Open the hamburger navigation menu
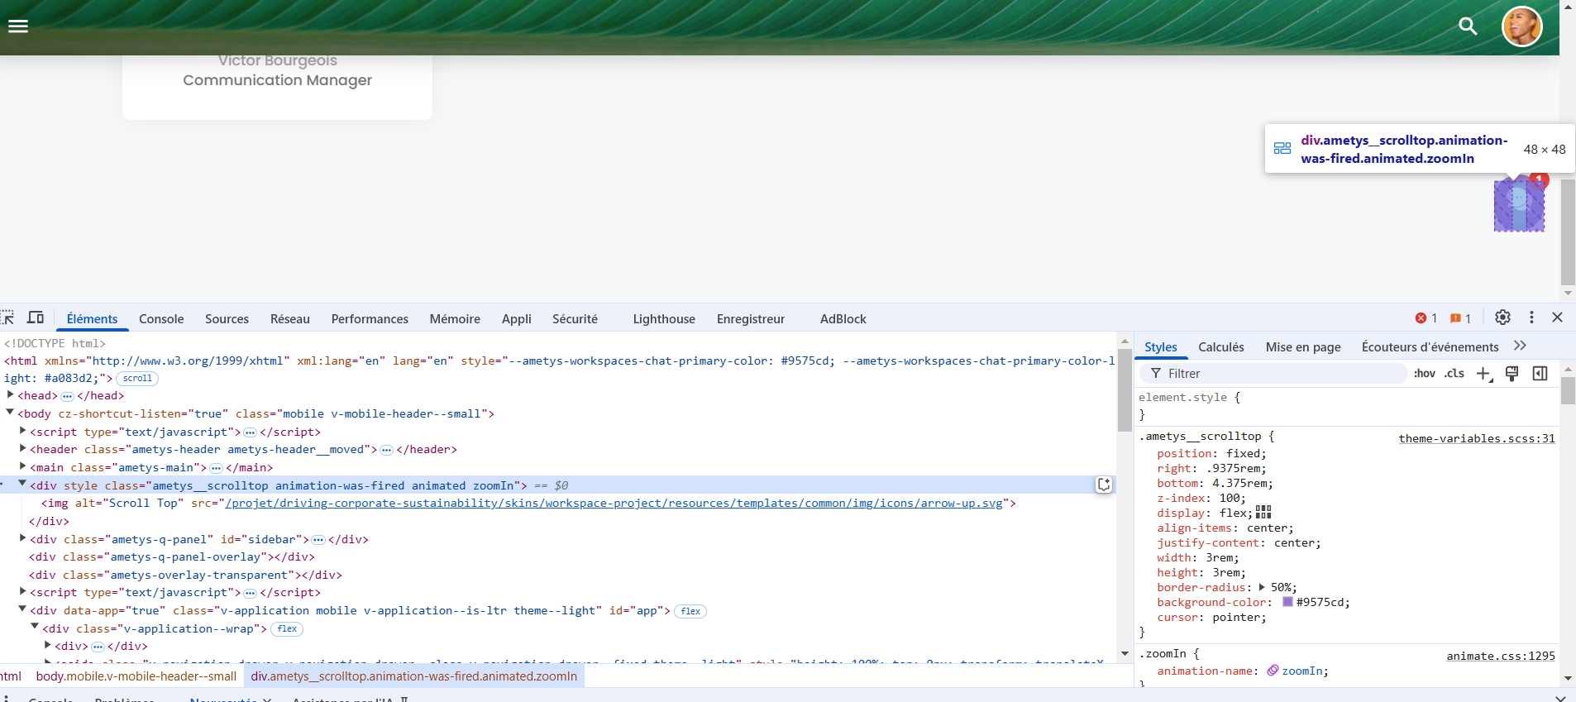The image size is (1576, 702). pos(18,26)
